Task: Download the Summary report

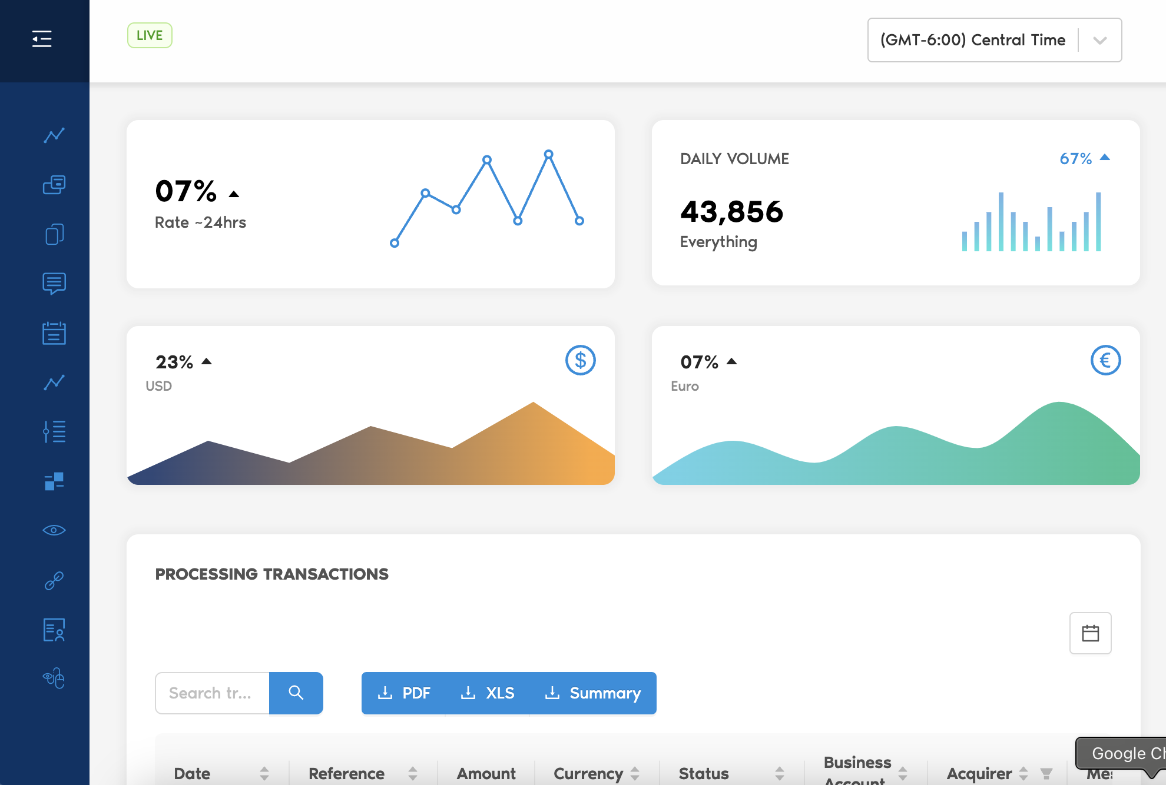Action: tap(594, 693)
